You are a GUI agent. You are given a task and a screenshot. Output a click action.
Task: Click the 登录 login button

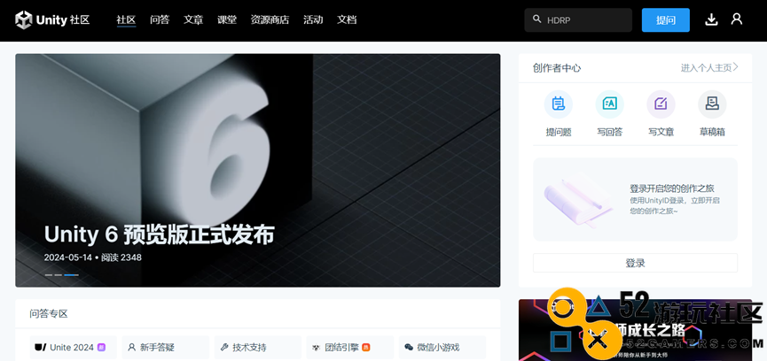[x=635, y=263]
